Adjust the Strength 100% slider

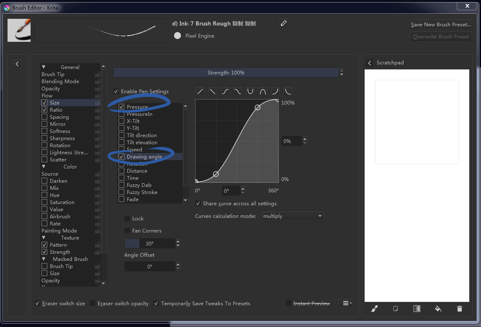coord(226,73)
